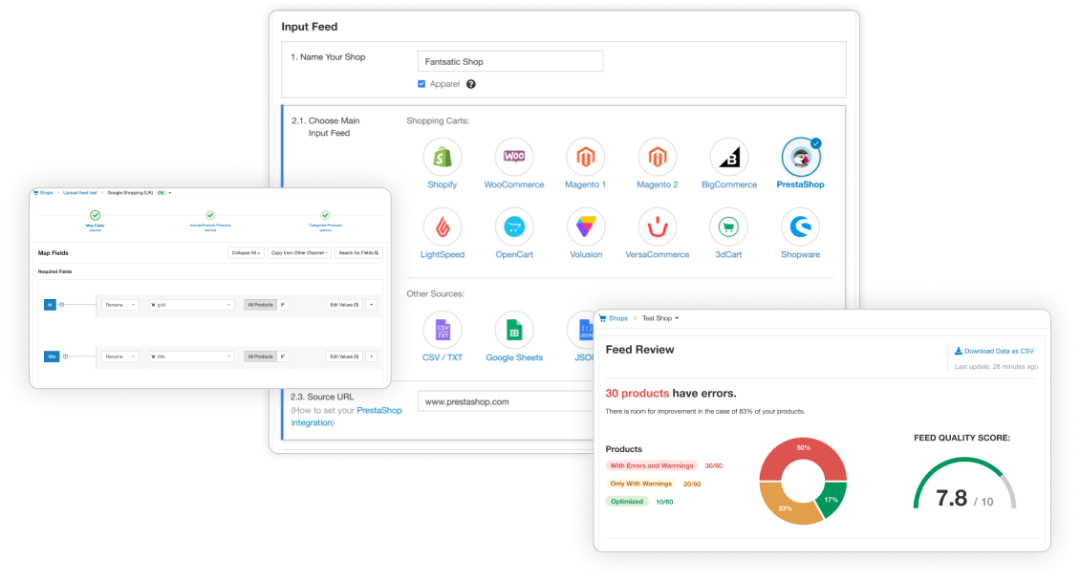Click Edit Values button for title field
The image size is (1080, 581).
343,356
